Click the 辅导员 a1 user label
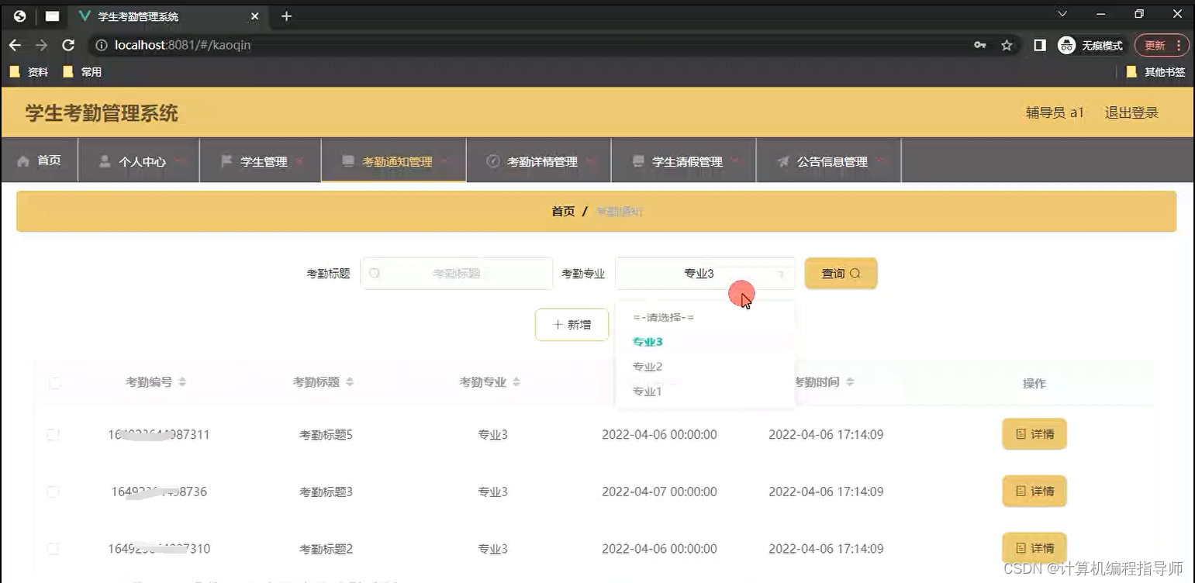 (1055, 112)
